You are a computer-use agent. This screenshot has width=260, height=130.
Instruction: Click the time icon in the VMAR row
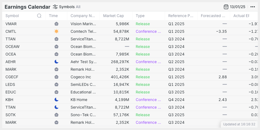click(x=56, y=24)
